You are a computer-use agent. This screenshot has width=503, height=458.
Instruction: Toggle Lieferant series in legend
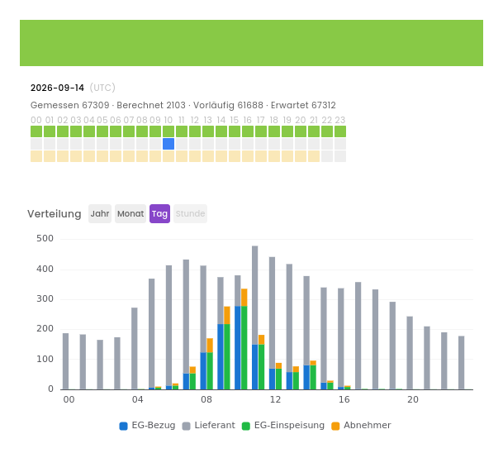pos(208,426)
